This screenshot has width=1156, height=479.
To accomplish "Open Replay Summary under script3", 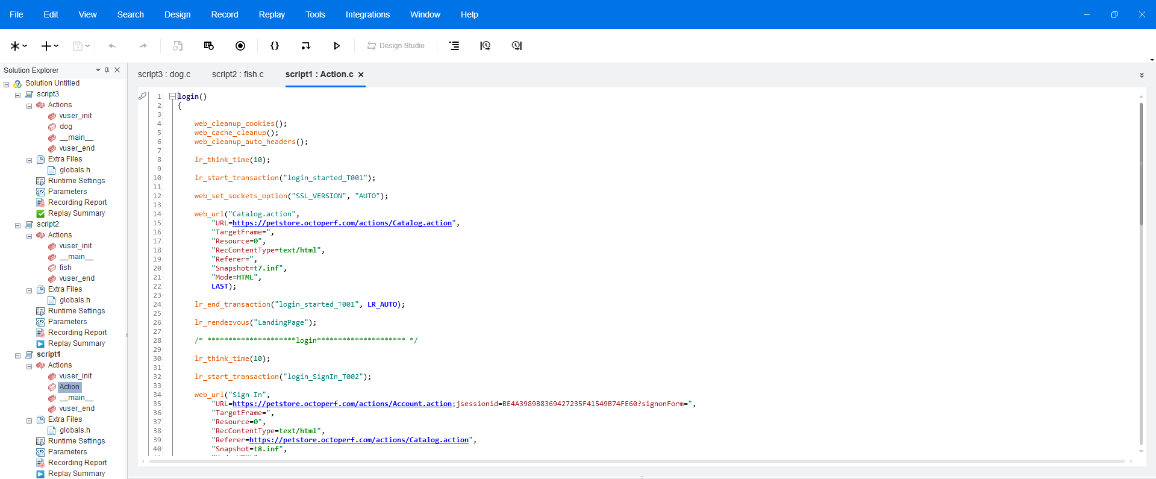I will (x=77, y=213).
